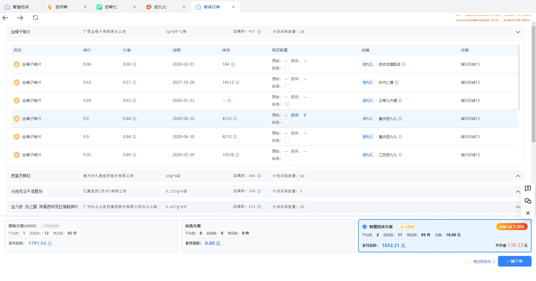Image resolution: width=536 pixels, height=281 pixels.
Task: Select the 智慧药采方案 plan option
Action: point(365,226)
